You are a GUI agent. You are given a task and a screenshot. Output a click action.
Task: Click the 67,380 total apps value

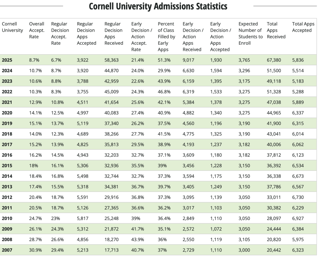[x=274, y=60]
